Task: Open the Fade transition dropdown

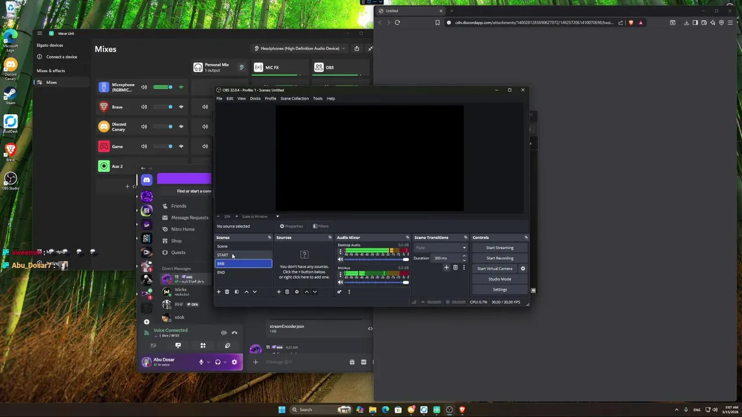Action: pyautogui.click(x=441, y=248)
